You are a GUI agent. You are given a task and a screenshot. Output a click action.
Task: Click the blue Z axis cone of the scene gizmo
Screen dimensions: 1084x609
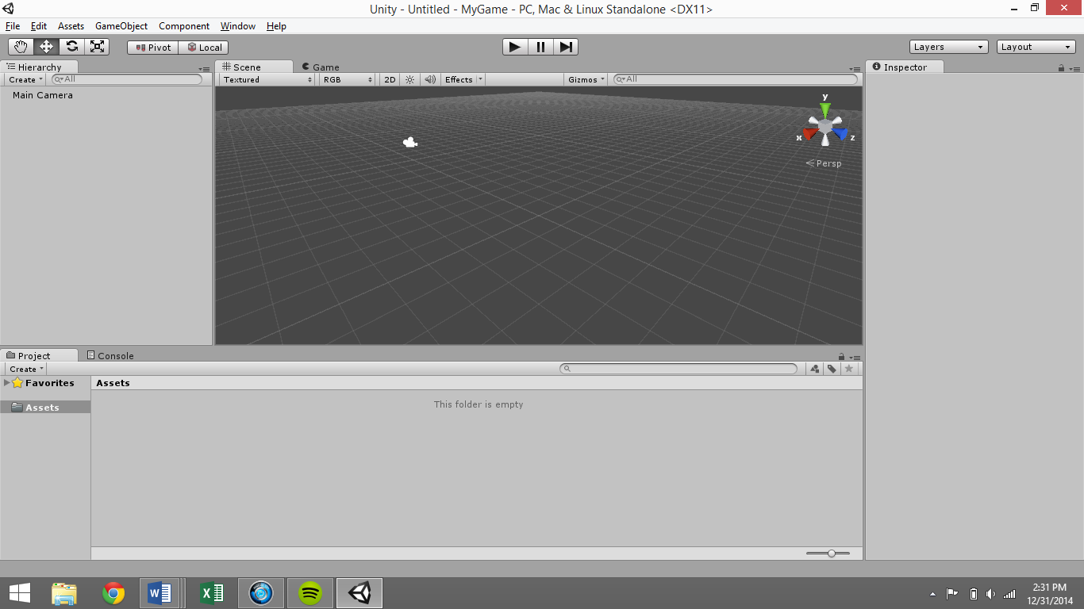[x=840, y=134]
